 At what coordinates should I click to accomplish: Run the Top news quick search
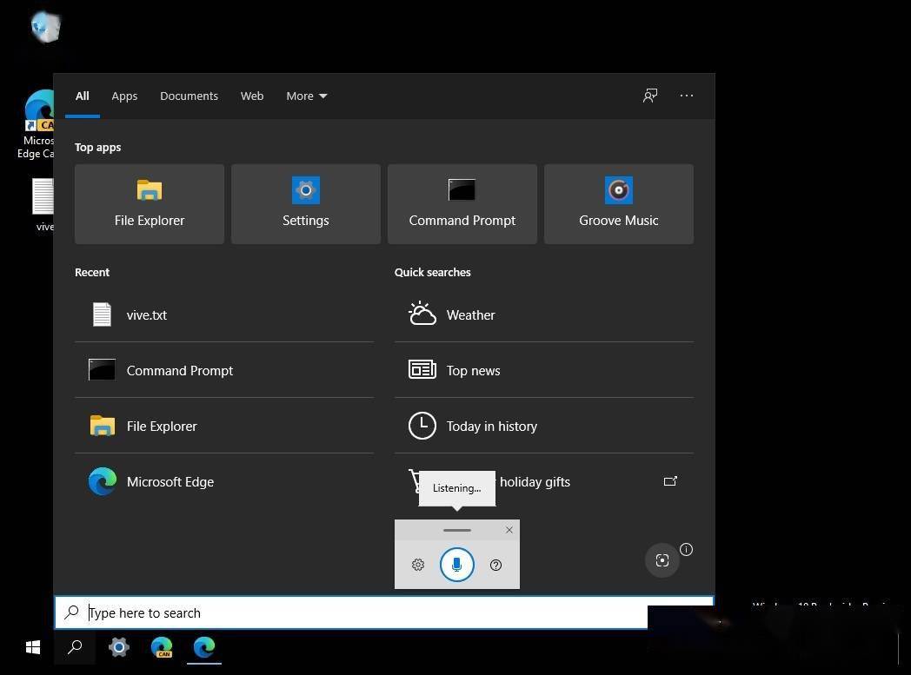click(x=544, y=370)
